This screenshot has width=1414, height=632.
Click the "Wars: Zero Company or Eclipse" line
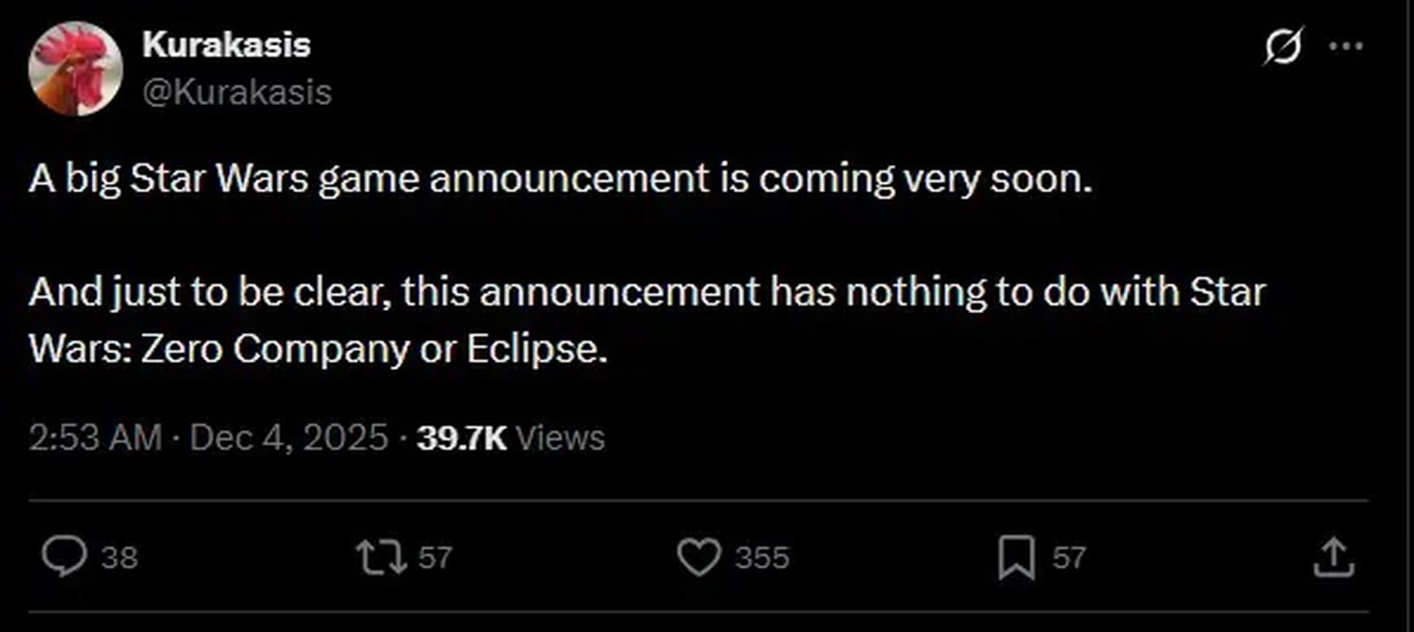click(318, 349)
